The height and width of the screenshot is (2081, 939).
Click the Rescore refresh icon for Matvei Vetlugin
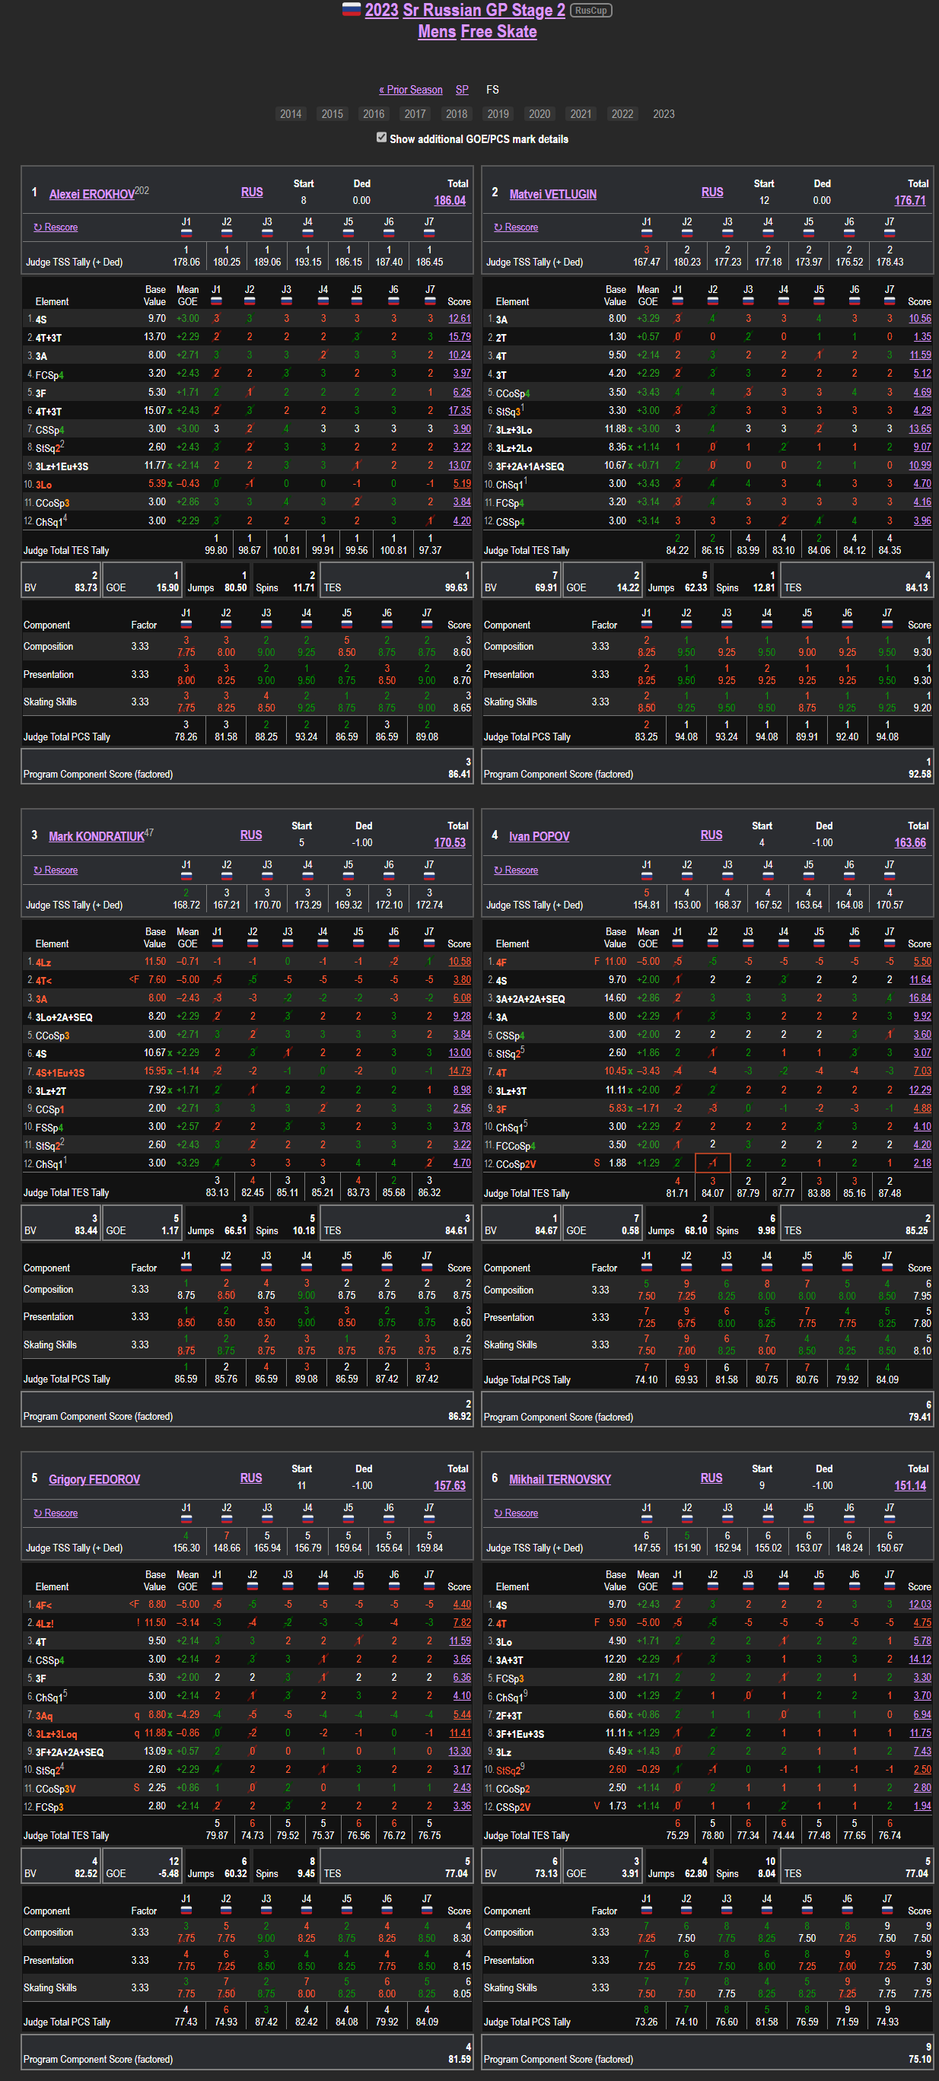(x=498, y=228)
